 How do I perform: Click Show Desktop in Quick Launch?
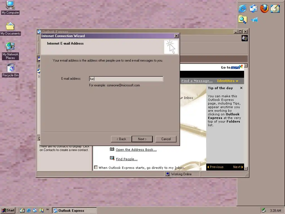(x=22, y=211)
